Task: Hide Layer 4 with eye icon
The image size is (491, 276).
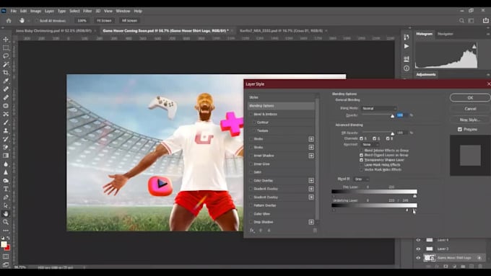Action: tap(418, 240)
